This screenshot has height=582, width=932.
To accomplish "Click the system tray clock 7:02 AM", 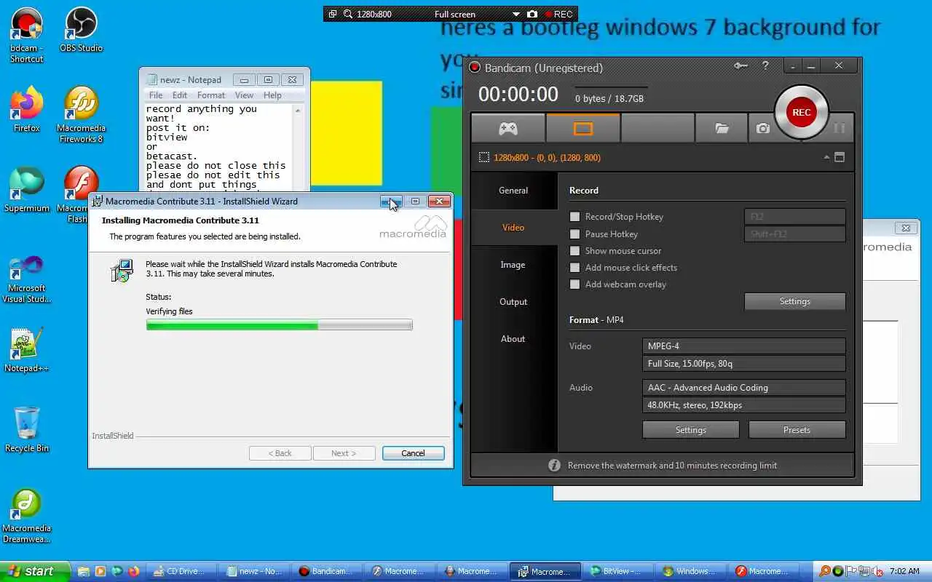I will (904, 571).
